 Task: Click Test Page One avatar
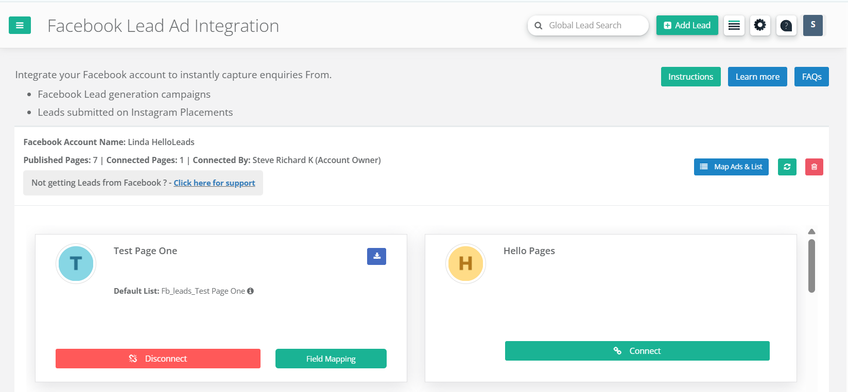(x=76, y=263)
